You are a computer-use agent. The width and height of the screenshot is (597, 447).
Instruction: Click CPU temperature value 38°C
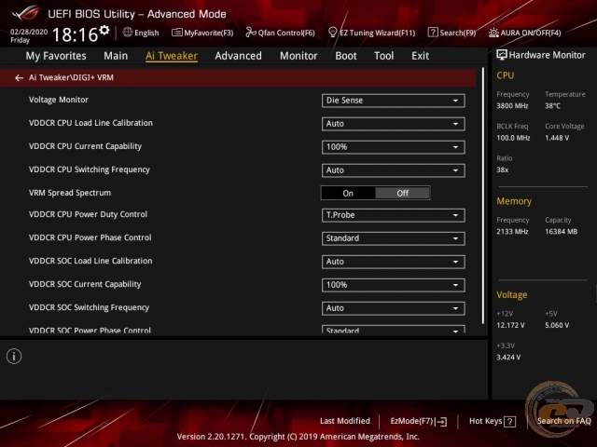tap(552, 106)
